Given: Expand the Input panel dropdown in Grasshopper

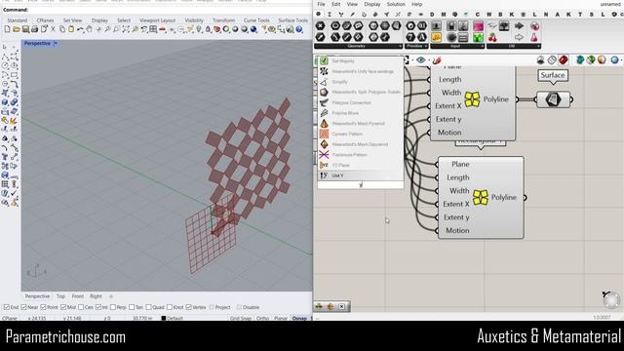Looking at the screenshot, I should tap(482, 46).
